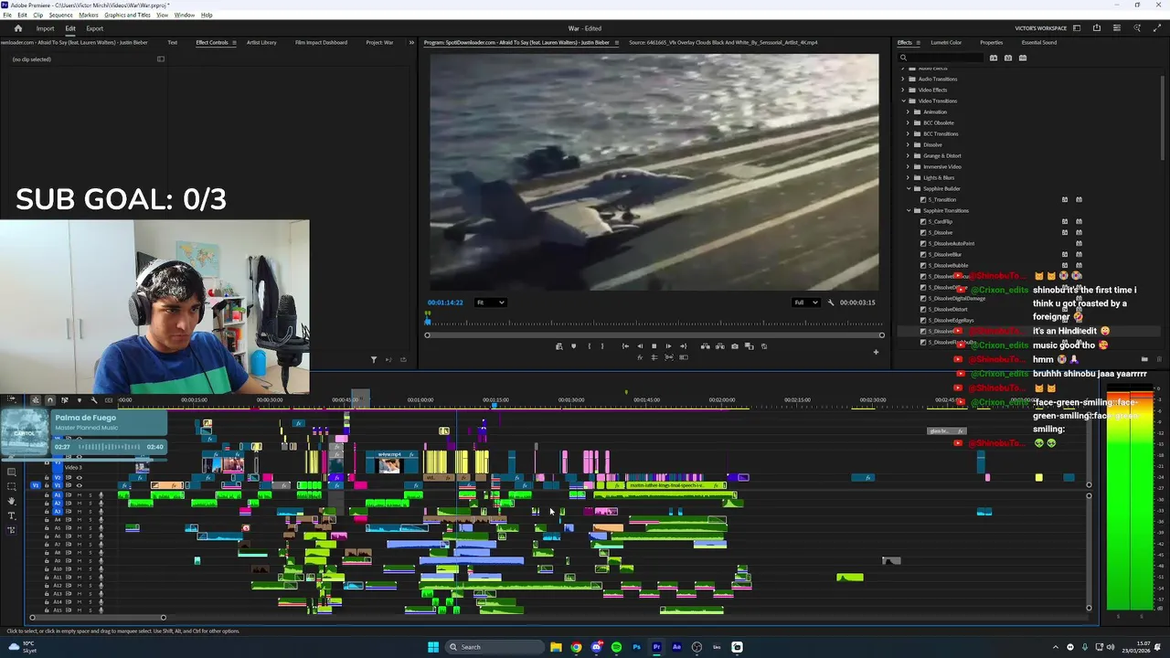Solo audio track A2
This screenshot has width=1170, height=658.
pyautogui.click(x=90, y=504)
